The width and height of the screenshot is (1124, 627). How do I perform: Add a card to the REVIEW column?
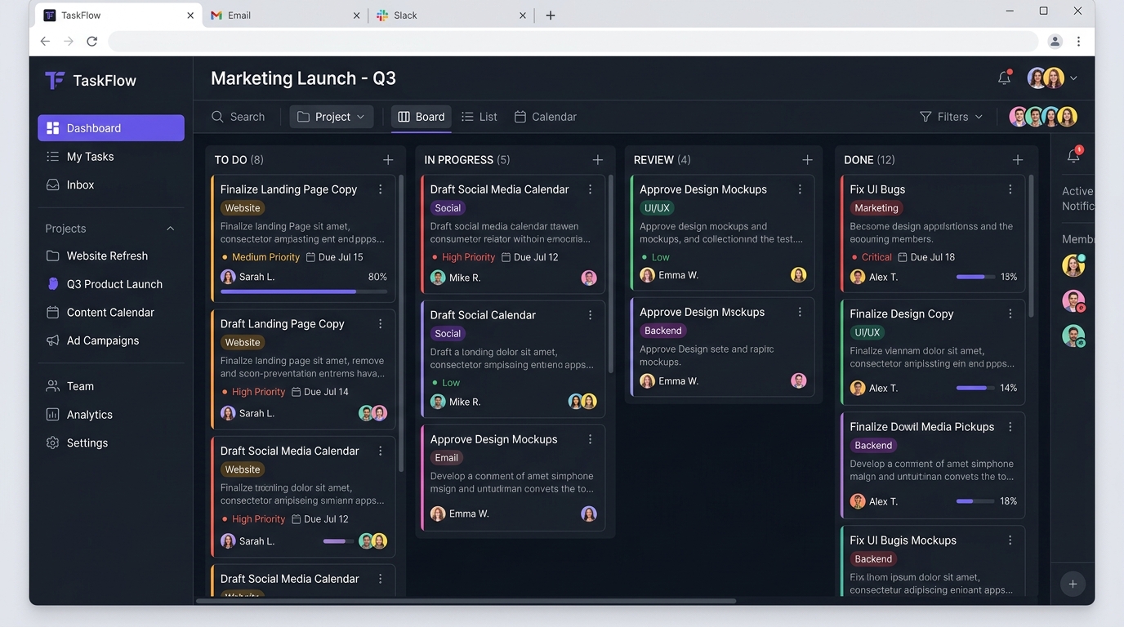[807, 160]
